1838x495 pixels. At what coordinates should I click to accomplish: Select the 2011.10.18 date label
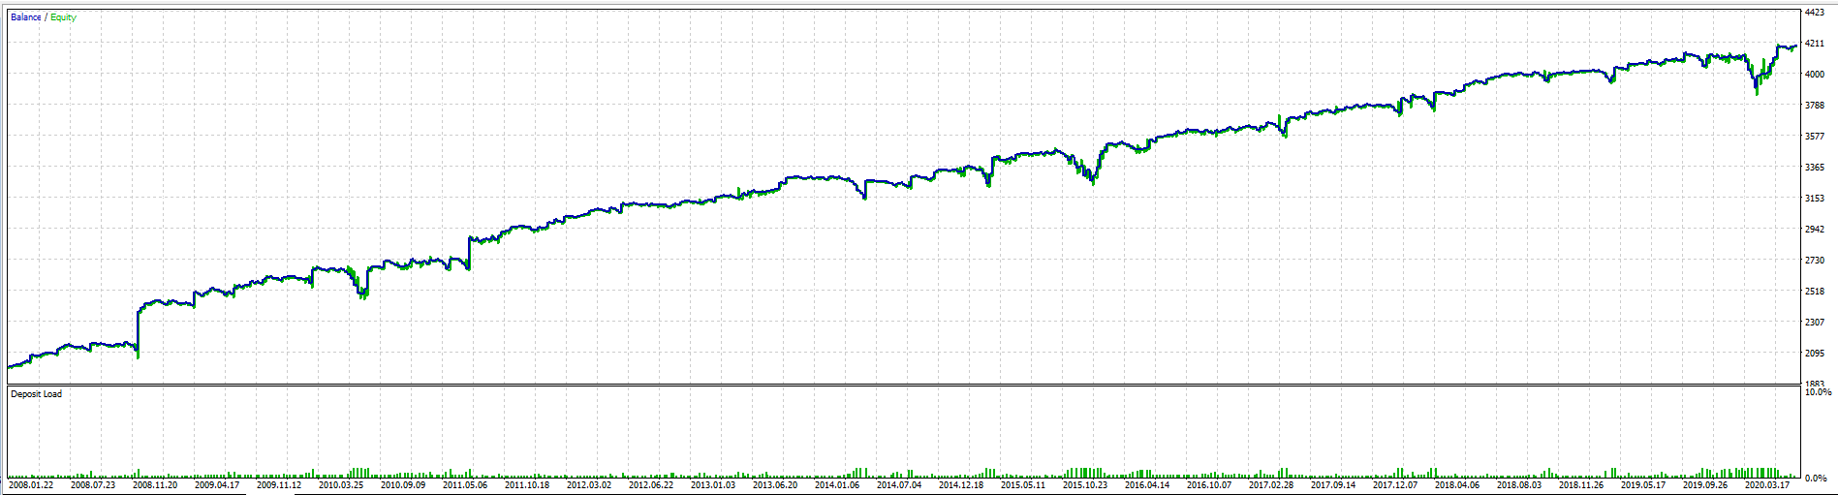point(527,485)
